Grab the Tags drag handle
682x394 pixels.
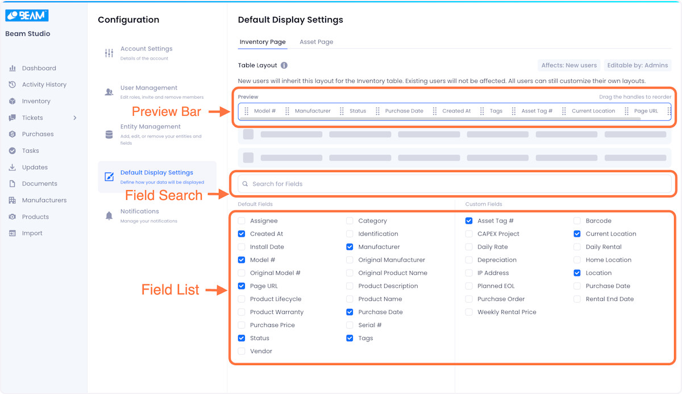[482, 111]
